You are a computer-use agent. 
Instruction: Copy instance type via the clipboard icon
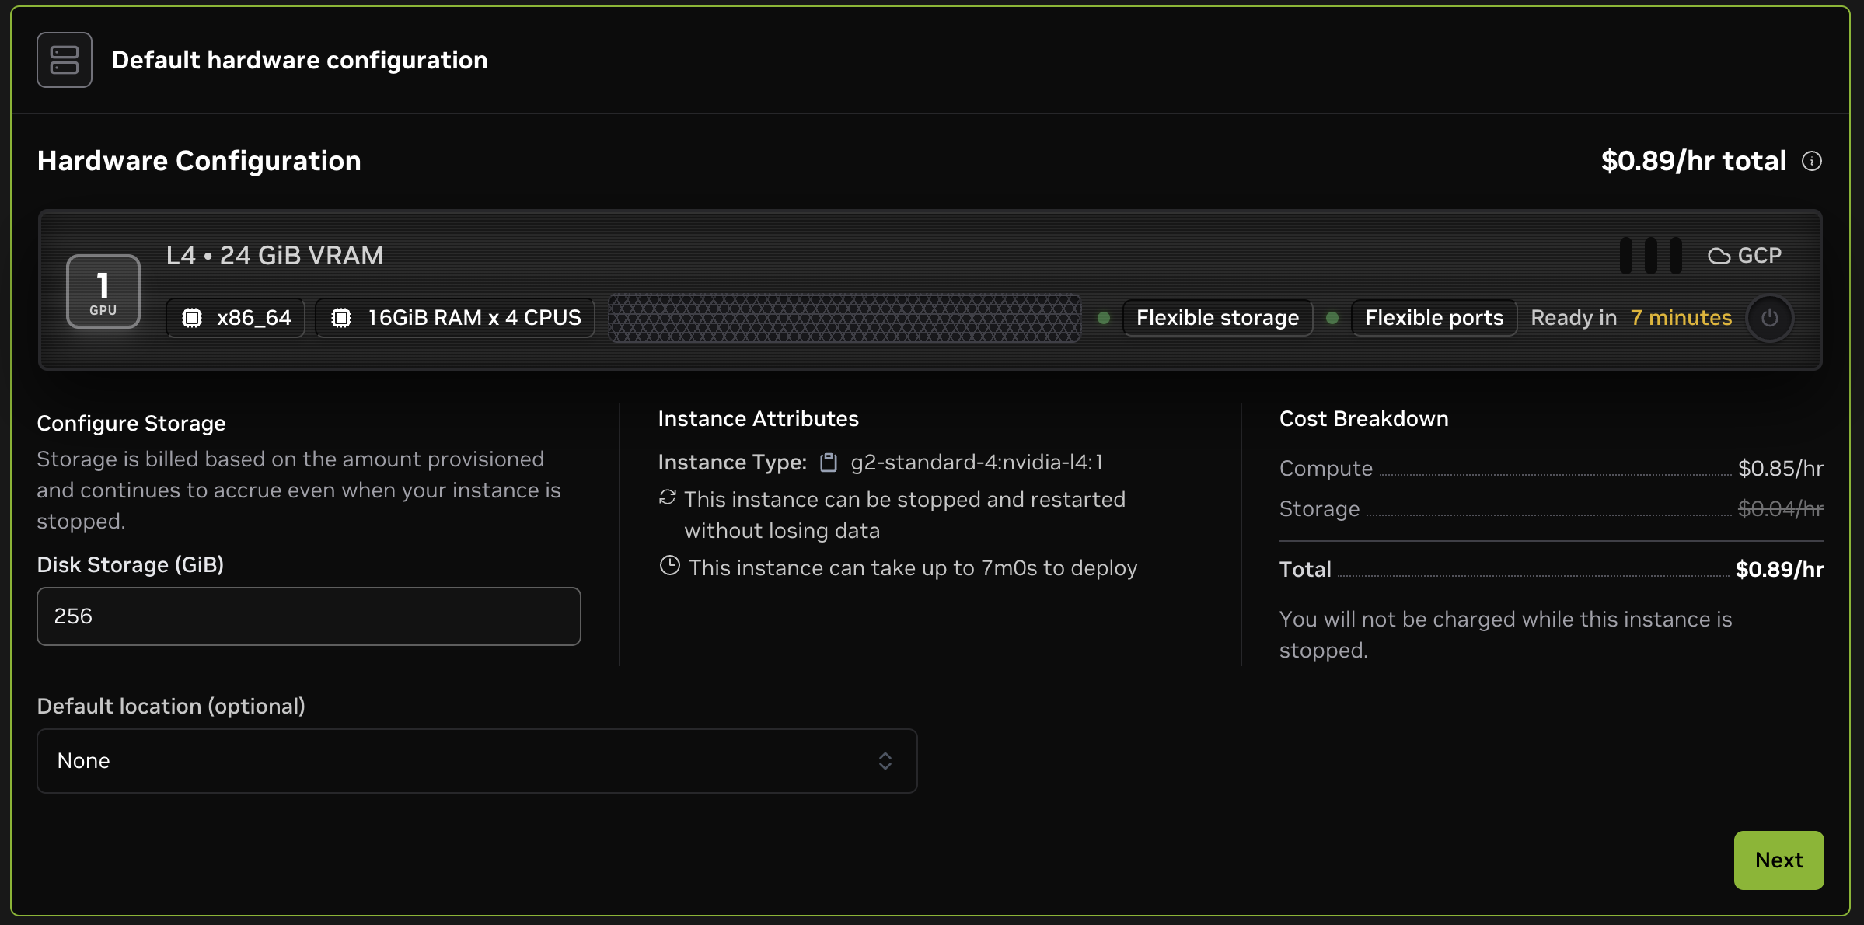pyautogui.click(x=829, y=462)
